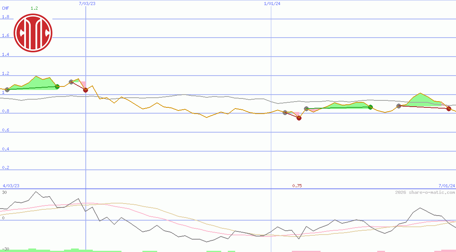Select the rightmost red sell marker
The image size is (456, 252).
pos(449,109)
